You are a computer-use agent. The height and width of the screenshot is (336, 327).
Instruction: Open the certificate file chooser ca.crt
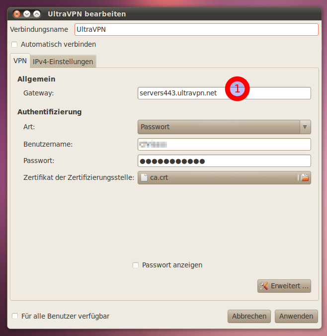(219, 177)
